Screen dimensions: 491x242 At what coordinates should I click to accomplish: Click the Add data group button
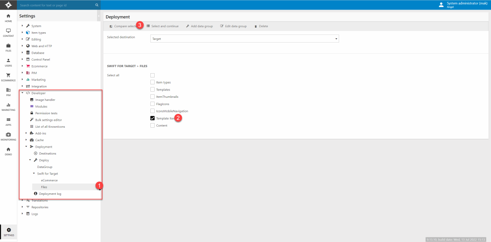pos(199,26)
